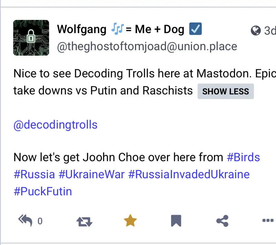Collapse the post with SHOW LESS

[225, 91]
